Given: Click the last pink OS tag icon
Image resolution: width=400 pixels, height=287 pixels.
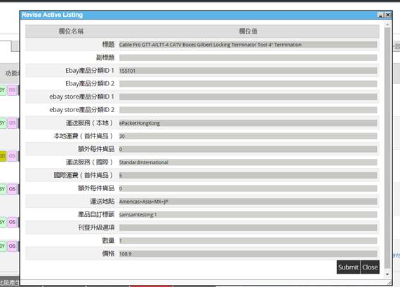Looking at the screenshot, I should click(12, 246).
